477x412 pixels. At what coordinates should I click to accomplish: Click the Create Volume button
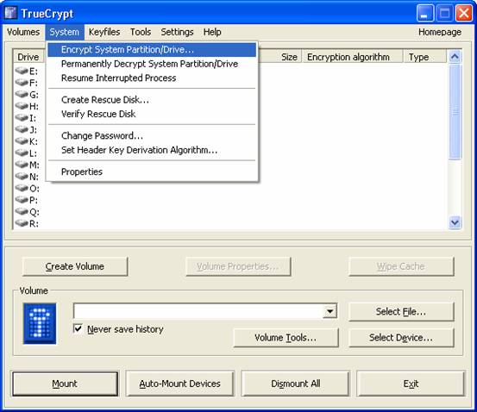[x=75, y=266]
